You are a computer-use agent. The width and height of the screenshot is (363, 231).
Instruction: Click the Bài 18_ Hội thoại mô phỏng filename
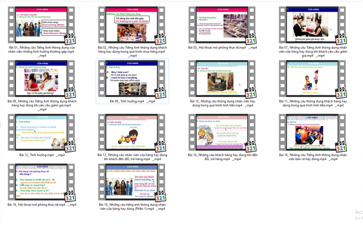42,205
